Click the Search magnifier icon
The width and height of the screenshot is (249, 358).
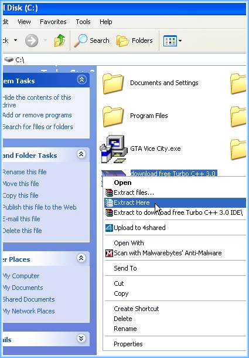81,40
